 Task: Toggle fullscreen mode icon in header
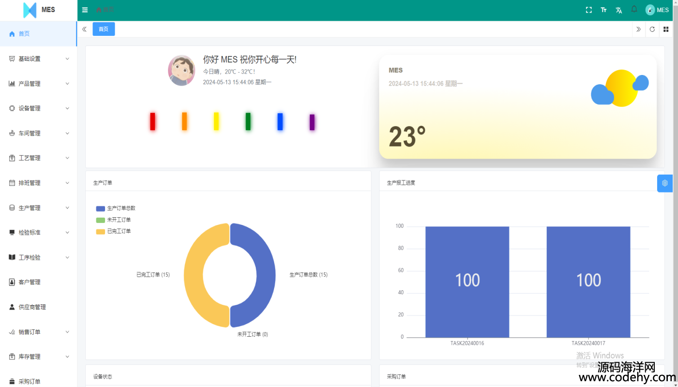(x=589, y=10)
